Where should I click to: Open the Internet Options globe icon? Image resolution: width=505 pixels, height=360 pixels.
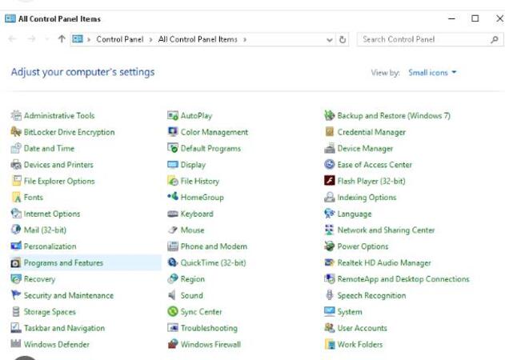(x=16, y=214)
